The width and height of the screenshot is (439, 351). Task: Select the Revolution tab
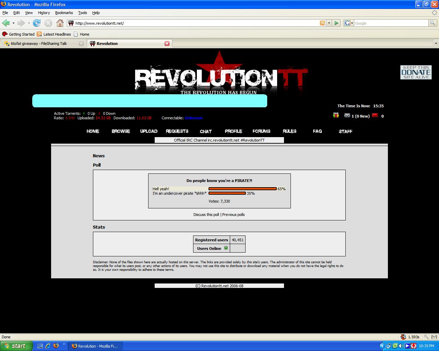pos(129,44)
